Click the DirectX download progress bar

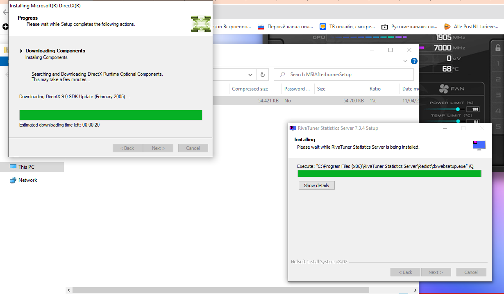pos(111,115)
